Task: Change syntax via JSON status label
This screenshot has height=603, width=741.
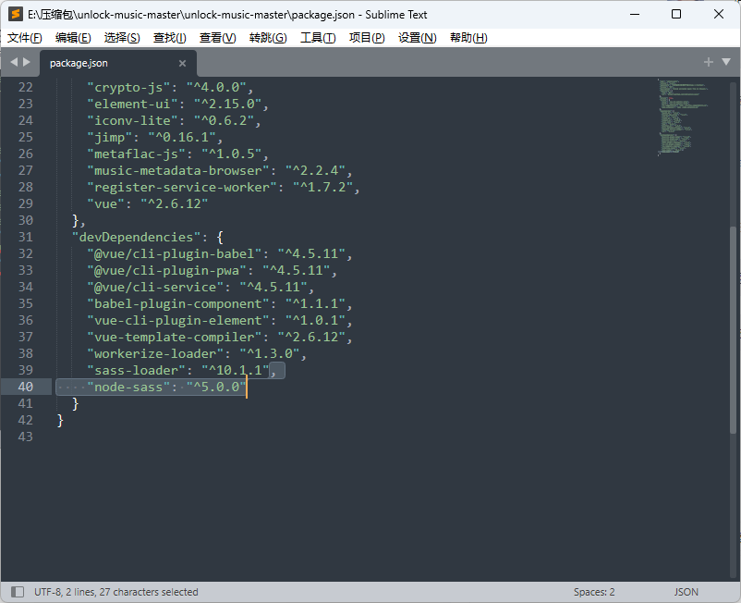Action: coord(686,592)
